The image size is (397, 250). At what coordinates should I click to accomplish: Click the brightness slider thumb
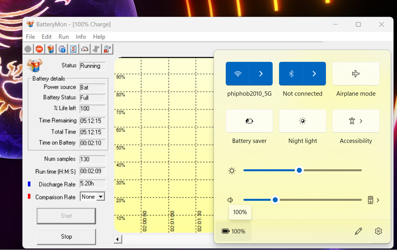299,170
